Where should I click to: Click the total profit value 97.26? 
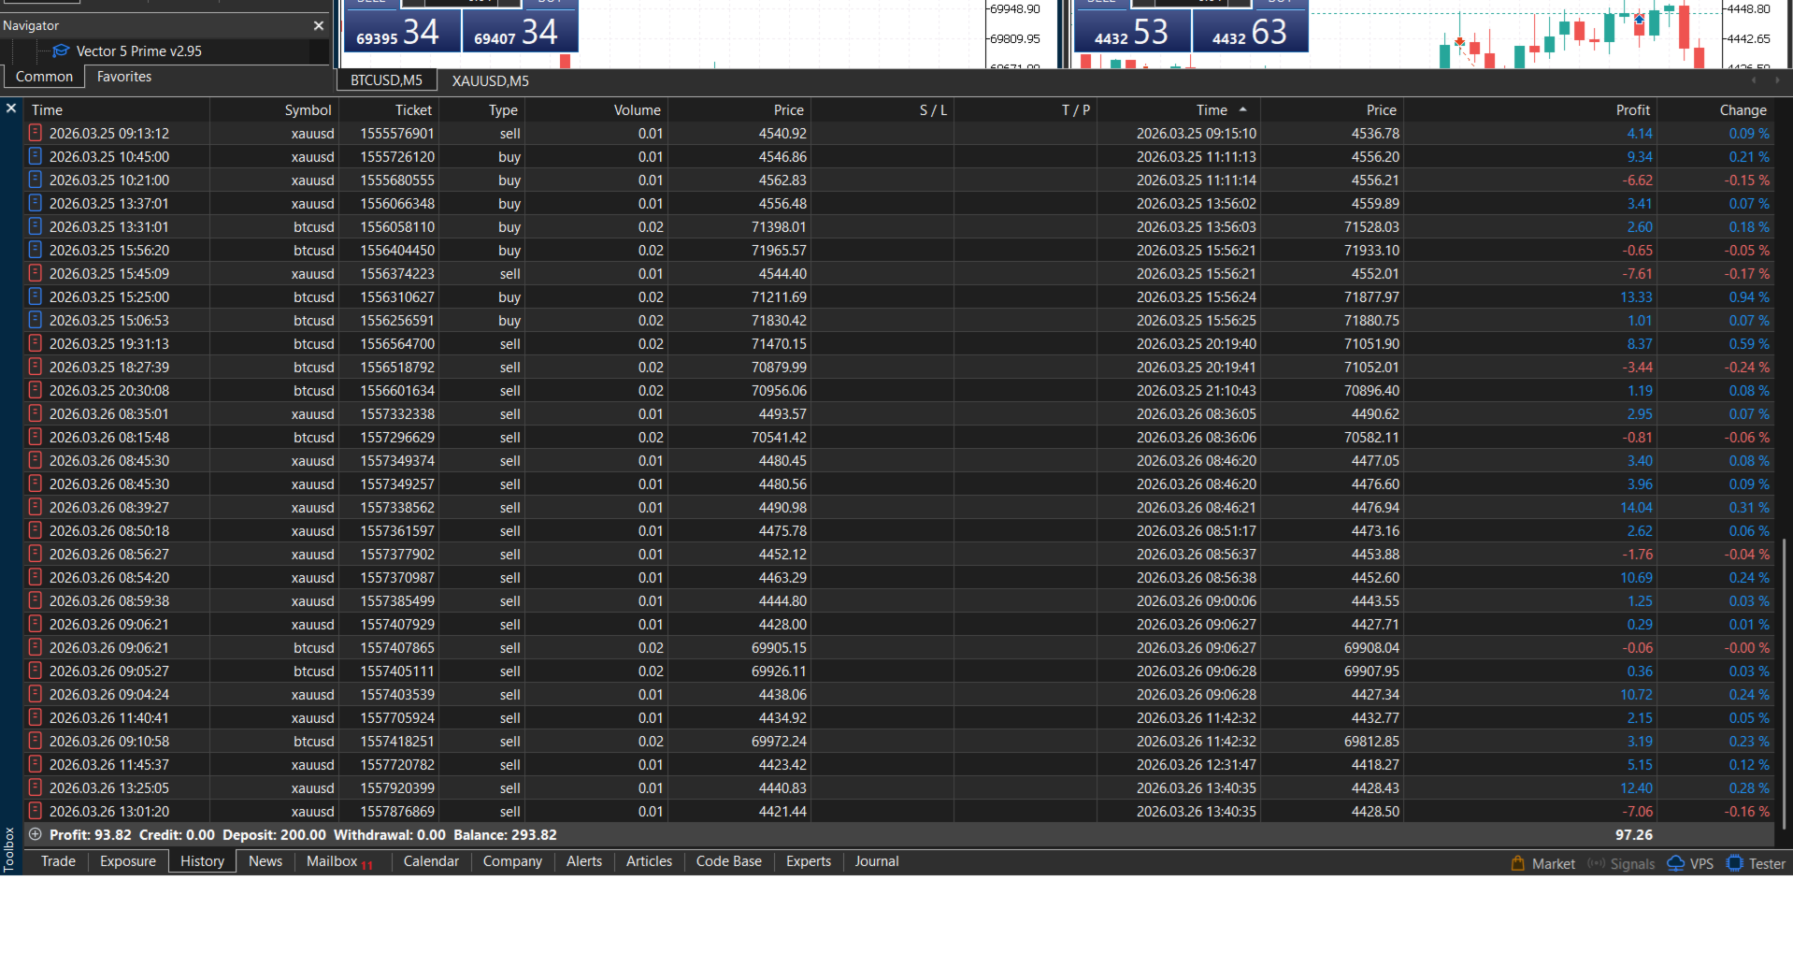1633,834
